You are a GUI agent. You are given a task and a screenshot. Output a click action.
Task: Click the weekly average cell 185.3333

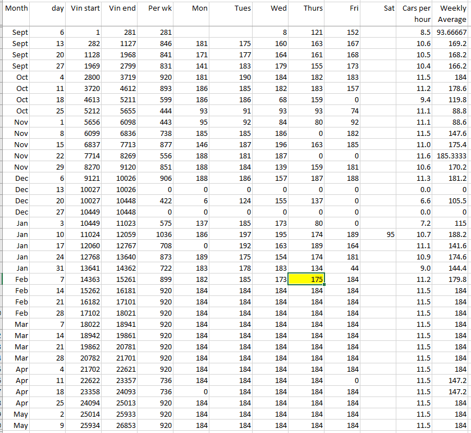tap(452, 156)
